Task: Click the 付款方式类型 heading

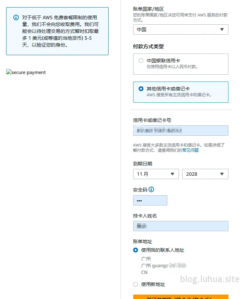Action: pyautogui.click(x=148, y=46)
